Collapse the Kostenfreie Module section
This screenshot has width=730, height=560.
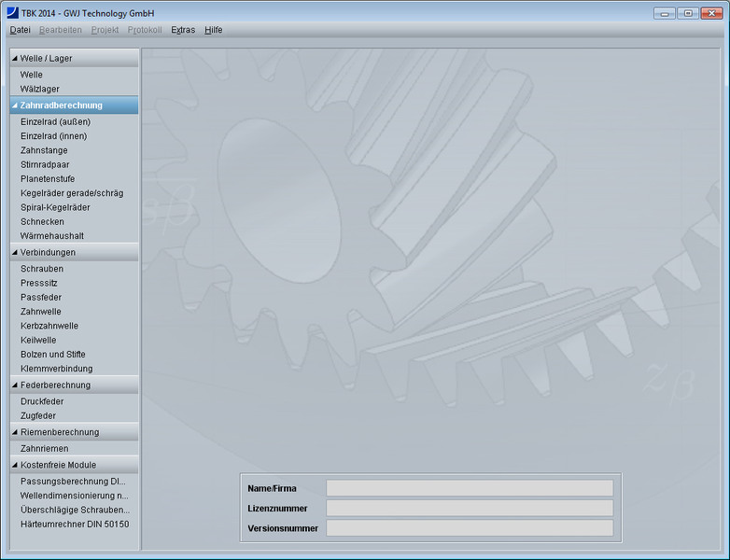point(15,465)
